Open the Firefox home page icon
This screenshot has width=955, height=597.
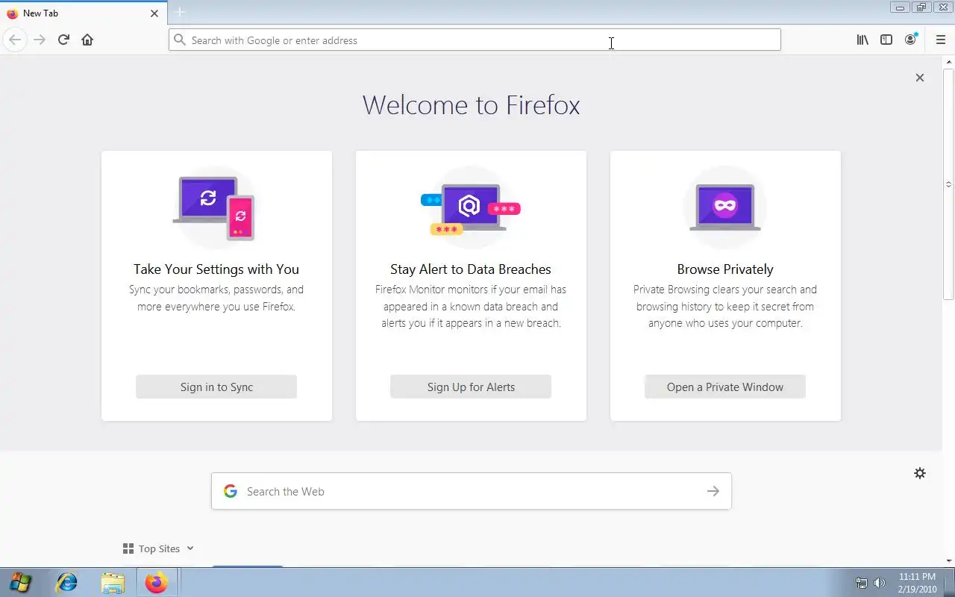pyautogui.click(x=87, y=40)
